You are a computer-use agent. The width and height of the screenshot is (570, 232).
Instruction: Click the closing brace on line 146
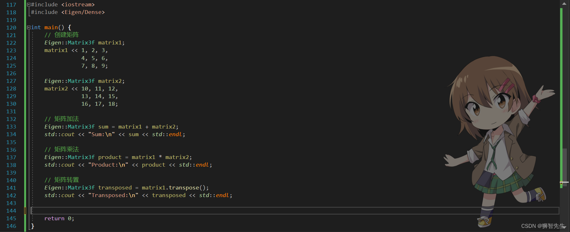32,226
